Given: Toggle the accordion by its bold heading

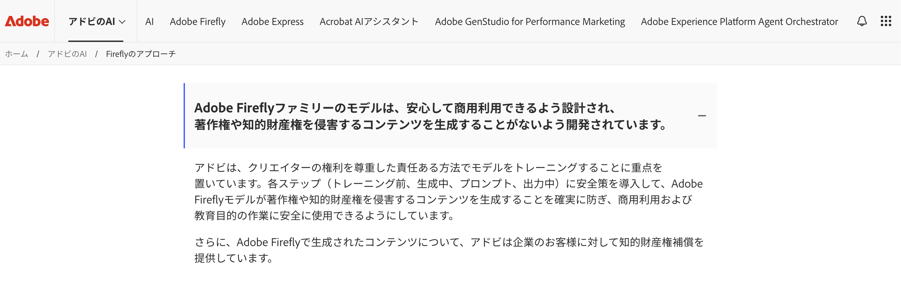Looking at the screenshot, I should (x=430, y=116).
